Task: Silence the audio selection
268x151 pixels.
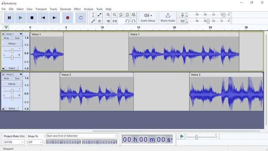Action: (x=114, y=21)
